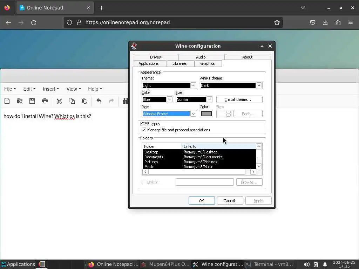Image resolution: width=359 pixels, height=269 pixels.
Task: Open the View menu in Online Notepad
Action: click(x=74, y=89)
